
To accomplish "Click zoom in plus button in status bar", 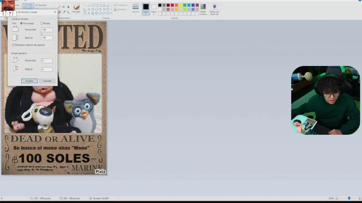I will [x=359, y=198].
